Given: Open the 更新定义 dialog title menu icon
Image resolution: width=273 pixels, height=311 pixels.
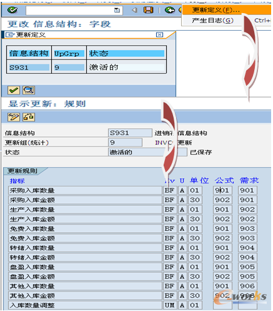Looking at the screenshot, I should click(x=9, y=34).
